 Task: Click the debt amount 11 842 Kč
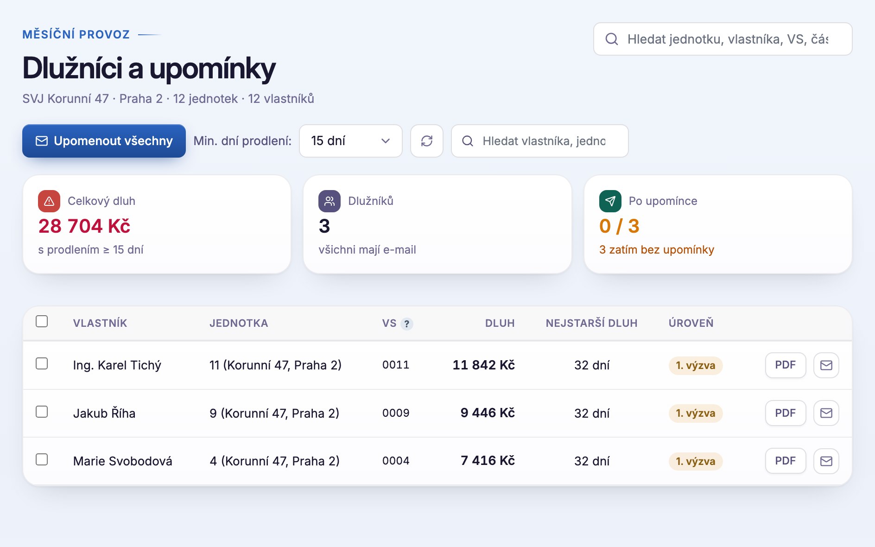pos(483,365)
